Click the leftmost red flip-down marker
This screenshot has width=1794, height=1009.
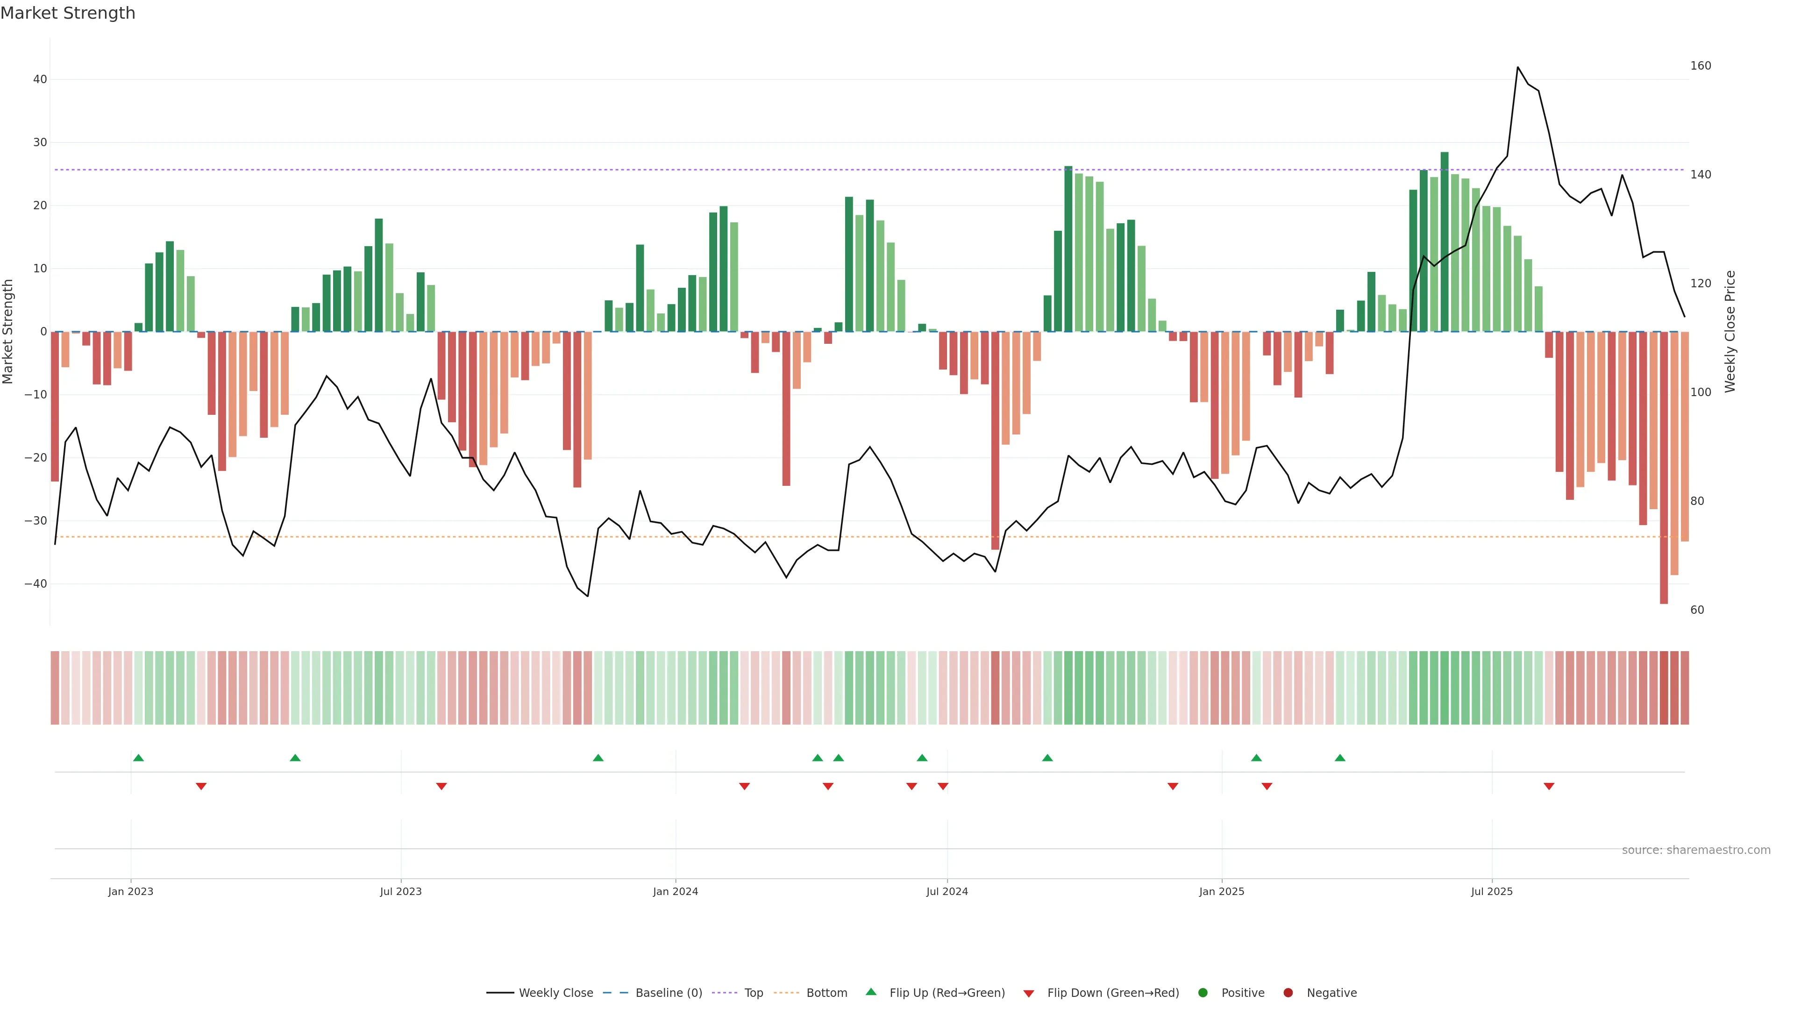point(201,786)
